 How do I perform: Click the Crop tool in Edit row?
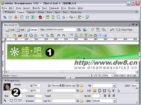point(104,91)
